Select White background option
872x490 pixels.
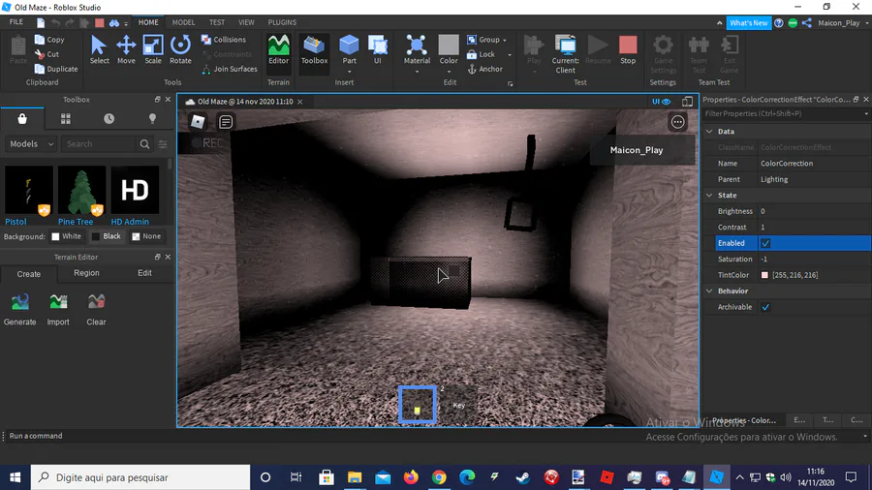point(66,236)
